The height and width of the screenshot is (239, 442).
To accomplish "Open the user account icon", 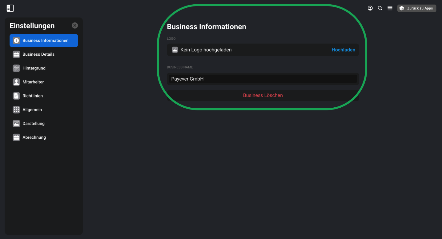I will coord(370,8).
